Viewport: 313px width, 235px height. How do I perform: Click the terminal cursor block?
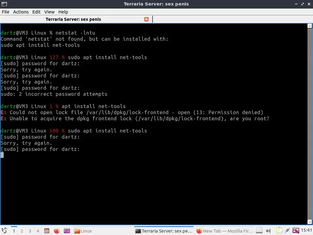point(2,155)
